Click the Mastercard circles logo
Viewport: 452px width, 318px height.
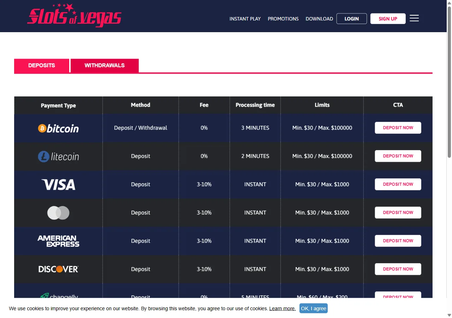point(58,213)
